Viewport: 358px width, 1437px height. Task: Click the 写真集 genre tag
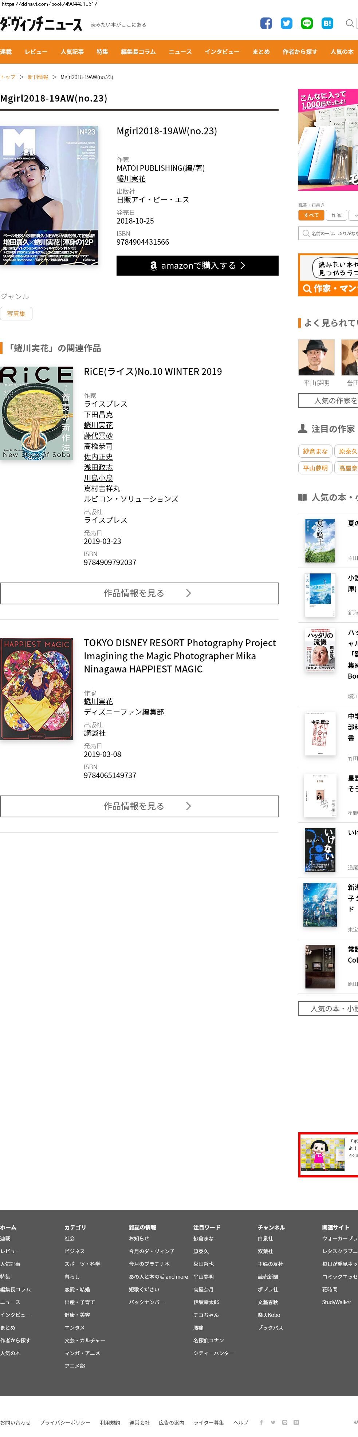[16, 313]
